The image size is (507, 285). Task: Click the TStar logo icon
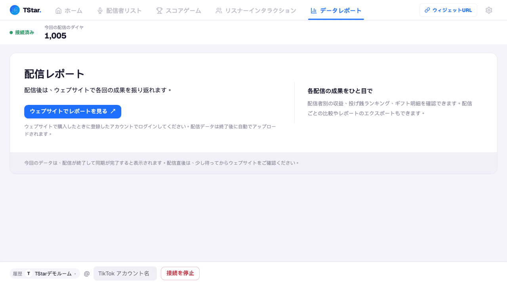(x=15, y=10)
